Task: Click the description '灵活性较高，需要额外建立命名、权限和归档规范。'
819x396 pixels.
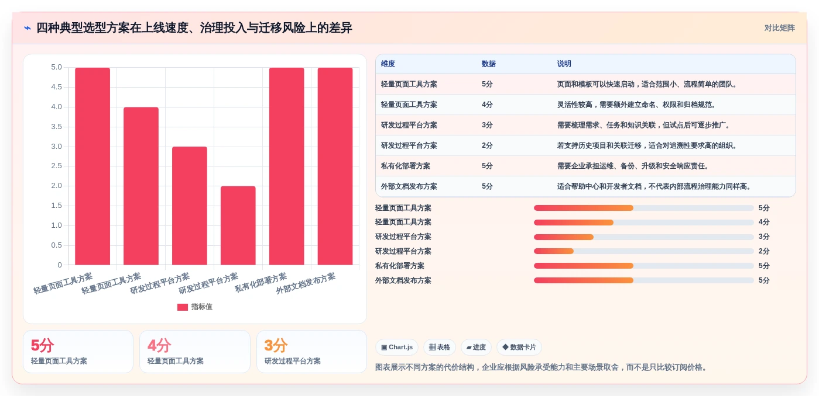Action: [x=638, y=105]
